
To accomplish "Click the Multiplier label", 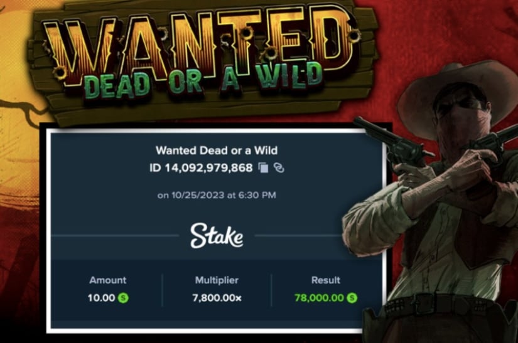I will [217, 280].
